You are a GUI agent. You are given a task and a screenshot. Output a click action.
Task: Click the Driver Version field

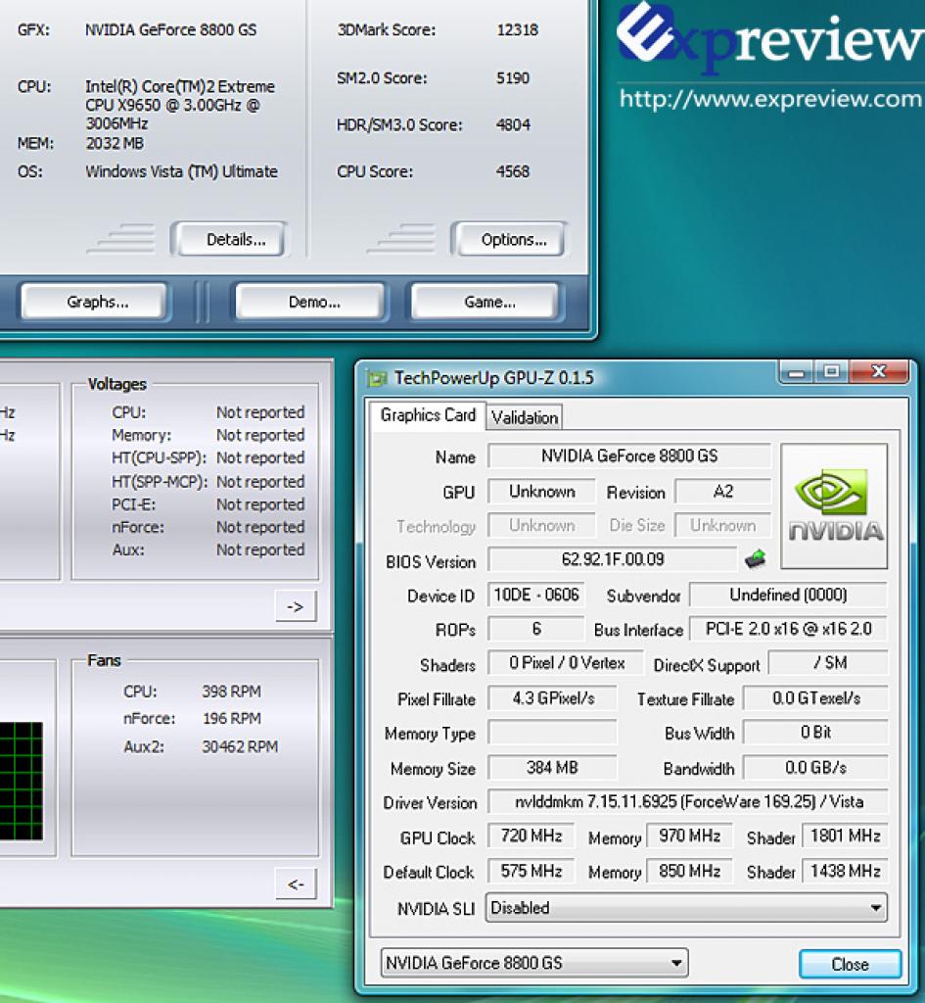(688, 801)
